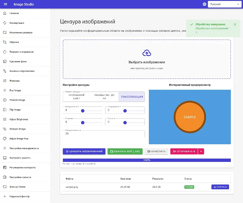Image resolution: width=243 pixels, height=203 pixels.
Task: Open the Русский language dropdown
Action: pos(224,4)
